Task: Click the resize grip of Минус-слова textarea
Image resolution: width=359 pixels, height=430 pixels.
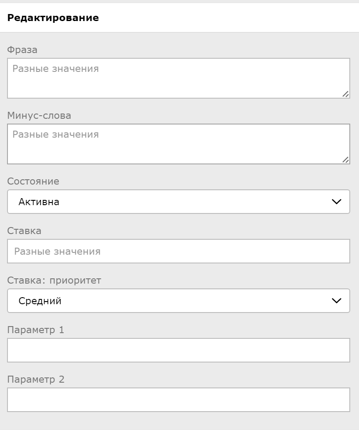Action: tap(345, 160)
